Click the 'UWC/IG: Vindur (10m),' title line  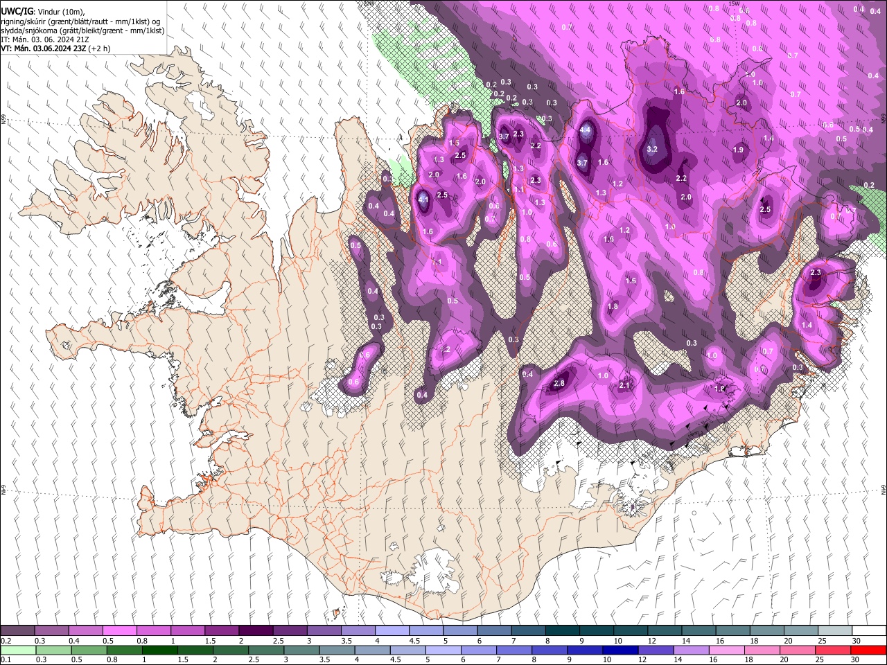click(x=44, y=12)
